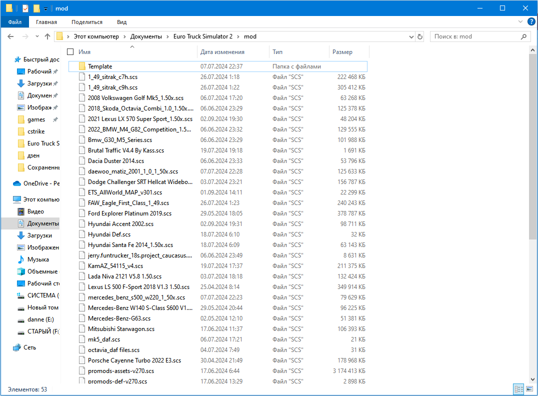The image size is (538, 396).
Task: Refresh the mod folder view
Action: [419, 36]
